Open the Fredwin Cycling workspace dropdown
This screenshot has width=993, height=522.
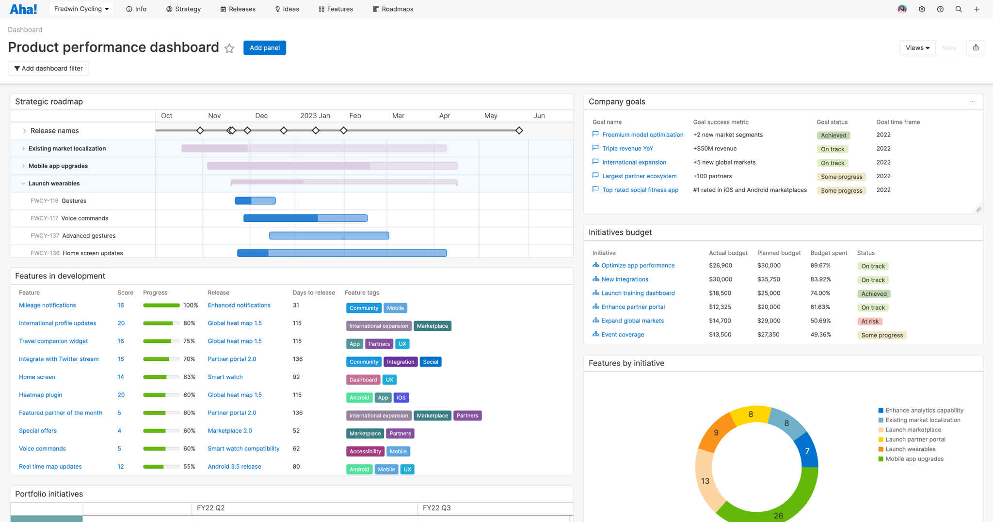point(80,8)
